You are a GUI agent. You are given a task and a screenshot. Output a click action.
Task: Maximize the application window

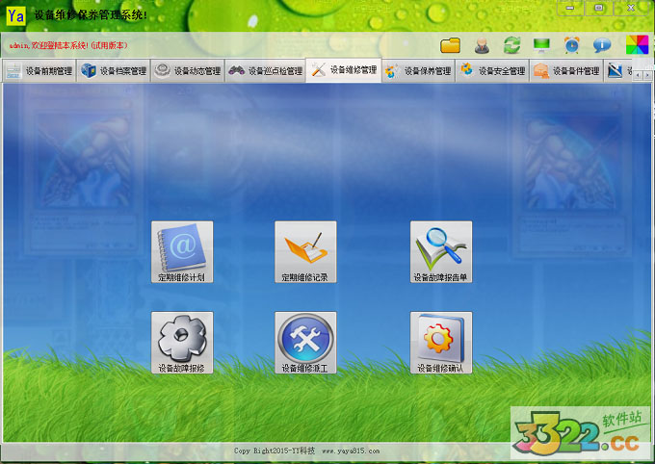click(598, 9)
